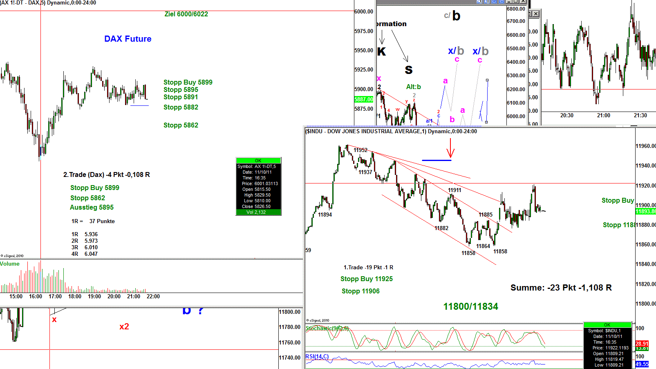Select the 'DAX Future' title text

(x=128, y=39)
